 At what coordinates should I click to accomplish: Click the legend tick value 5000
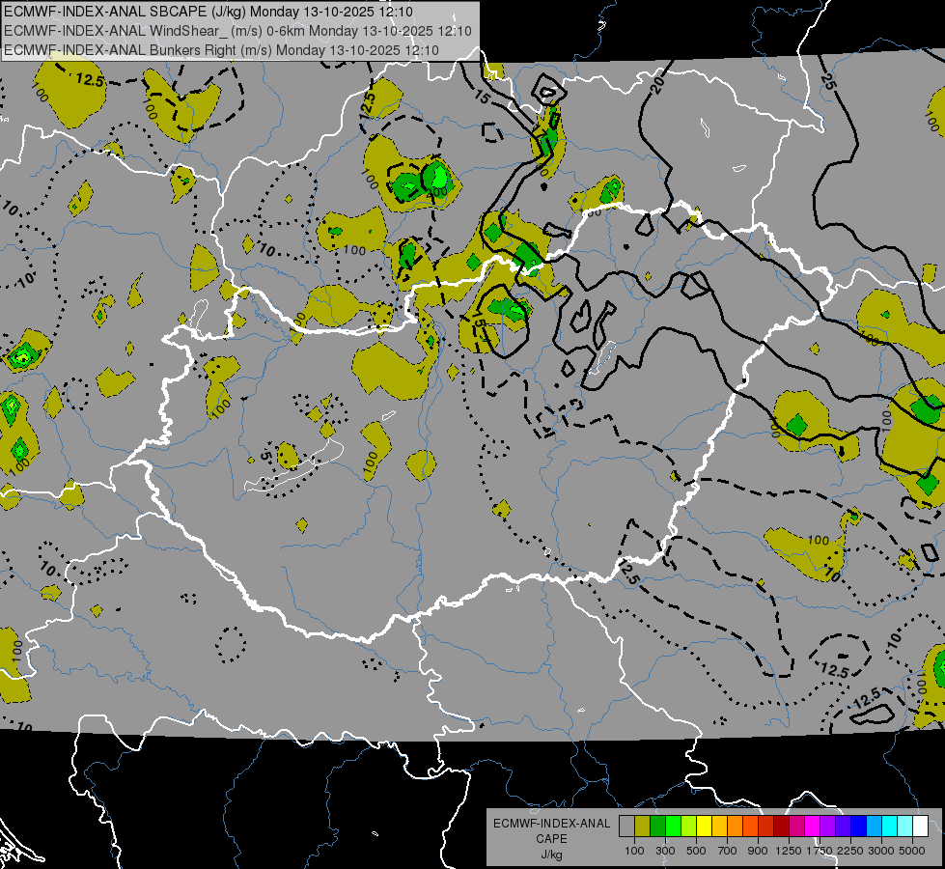(x=912, y=851)
